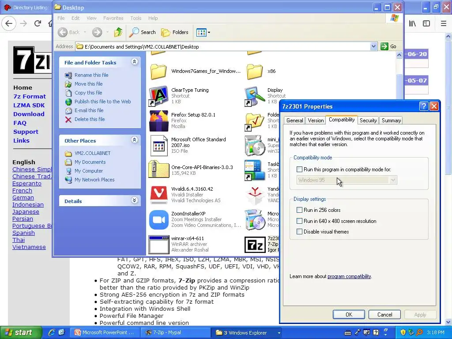The image size is (452, 339).
Task: Click OK in the Properties dialog
Action: [349, 314]
